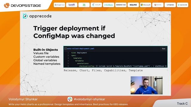Click the checksum/config code line
191x107 pixels.
tap(123, 66)
